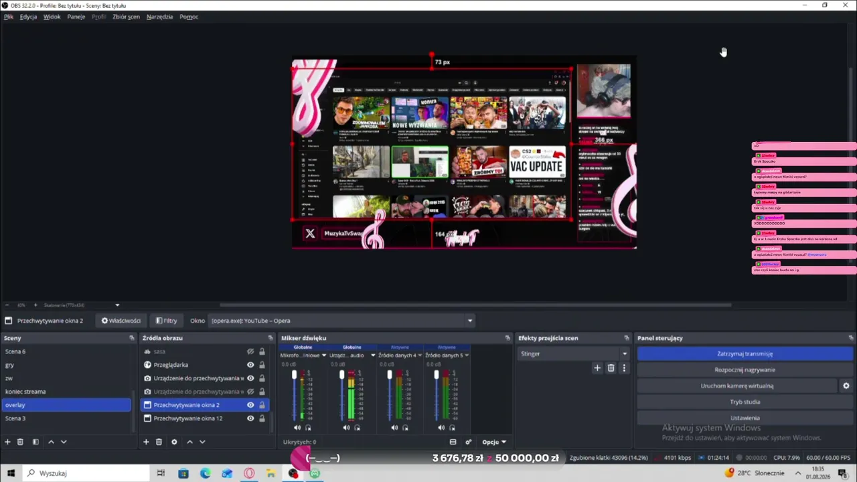Move selected scene up
The width and height of the screenshot is (857, 482).
click(51, 442)
